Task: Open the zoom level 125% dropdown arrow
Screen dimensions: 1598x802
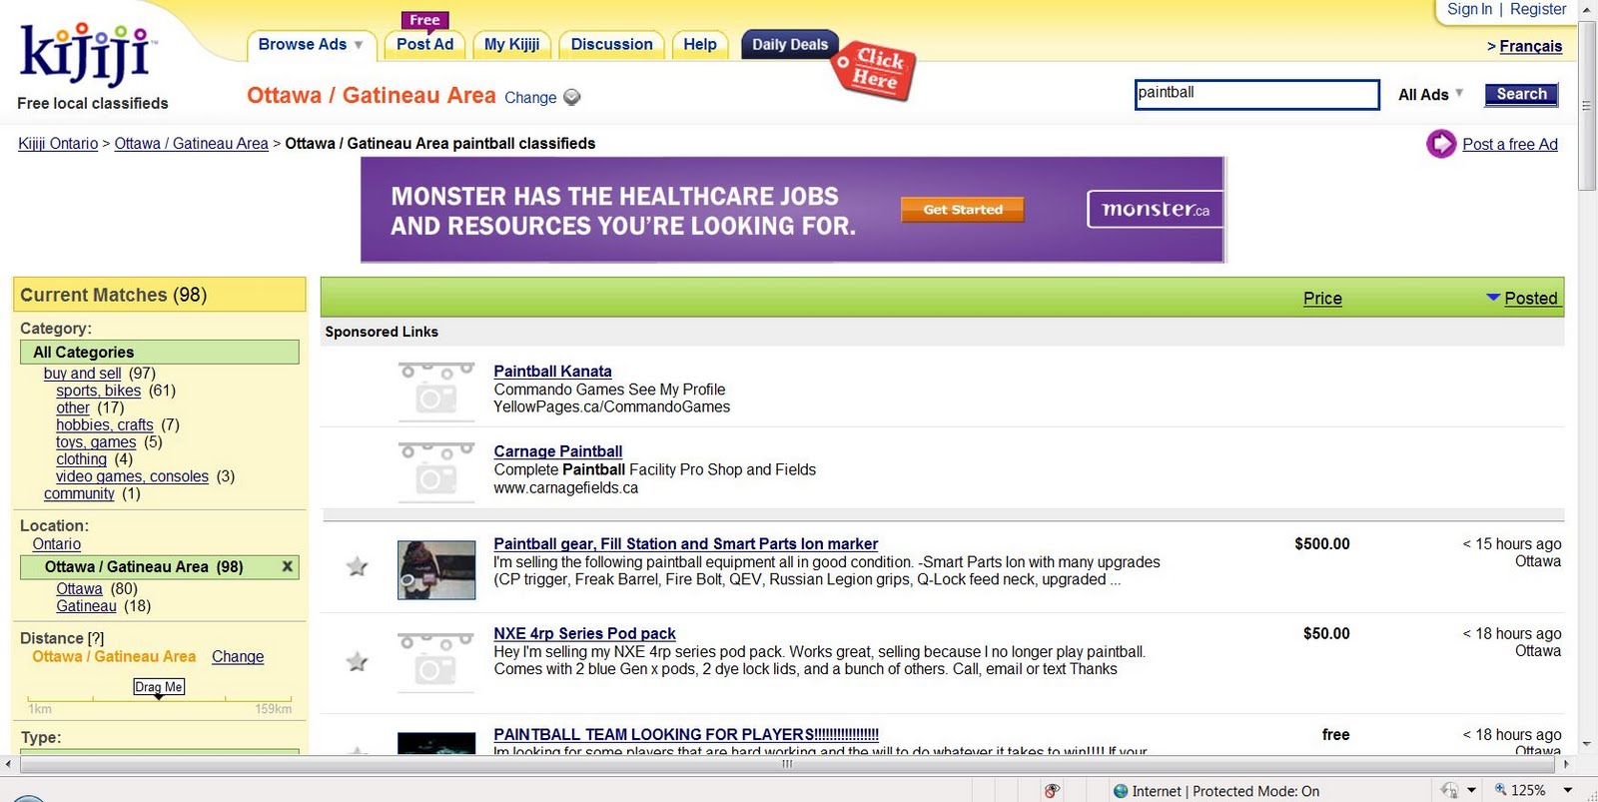Action: click(x=1568, y=790)
